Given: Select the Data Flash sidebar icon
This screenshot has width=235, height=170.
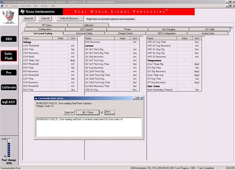Looking at the screenshot, I should click(x=9, y=56).
